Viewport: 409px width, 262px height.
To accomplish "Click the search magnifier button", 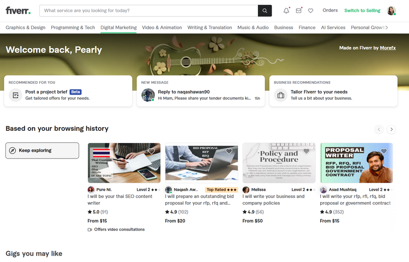I will (265, 11).
